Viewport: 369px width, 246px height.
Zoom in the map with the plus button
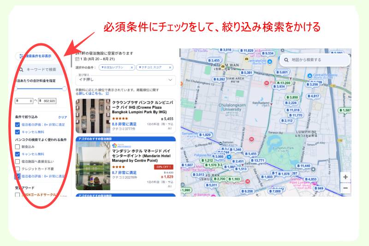point(345,177)
